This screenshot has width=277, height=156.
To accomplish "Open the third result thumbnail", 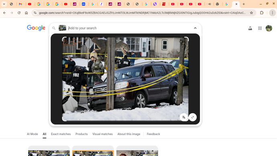I will (x=137, y=151).
